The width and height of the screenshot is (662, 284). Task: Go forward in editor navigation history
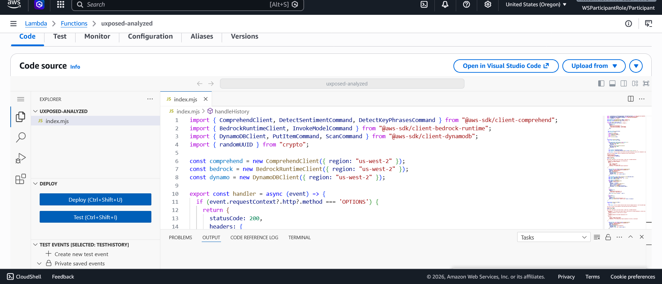(211, 84)
